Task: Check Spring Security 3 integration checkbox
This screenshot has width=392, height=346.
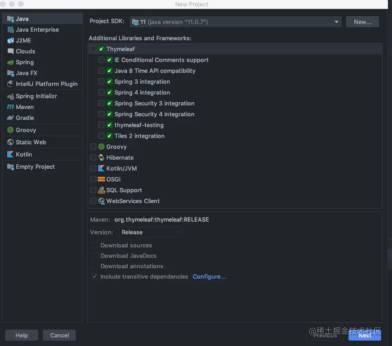Action: (x=101, y=103)
